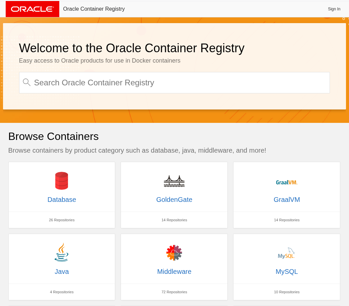Click 4 Repositories under Java
This screenshot has width=349, height=306.
(x=62, y=292)
